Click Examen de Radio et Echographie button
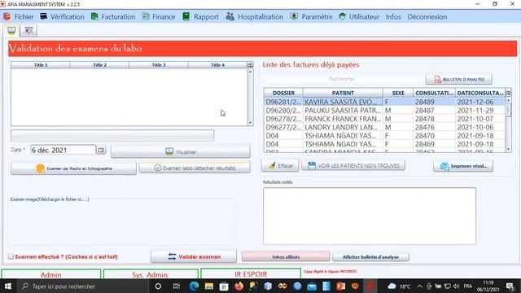The width and height of the screenshot is (521, 293). [73, 168]
